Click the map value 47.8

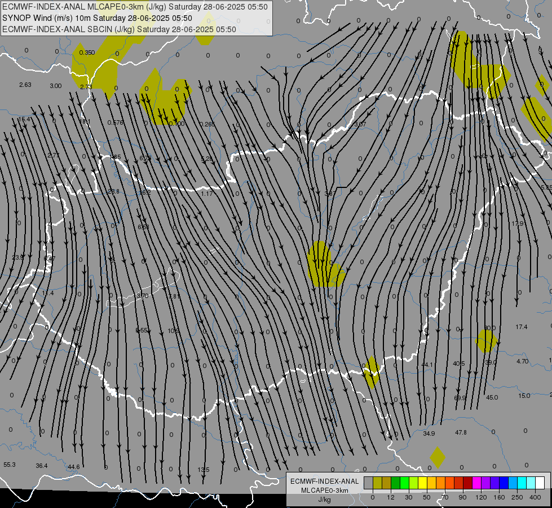point(461,432)
